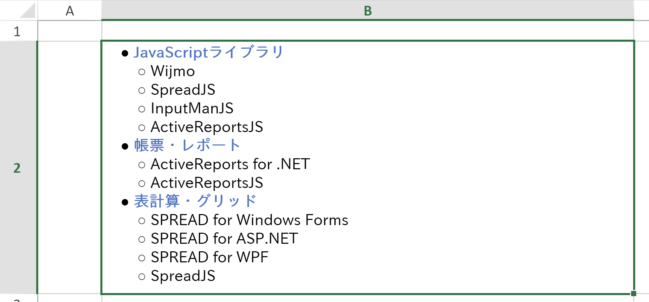The height and width of the screenshot is (302, 649).
Task: Click 'ActiveReports for .NET' item
Action: click(230, 164)
